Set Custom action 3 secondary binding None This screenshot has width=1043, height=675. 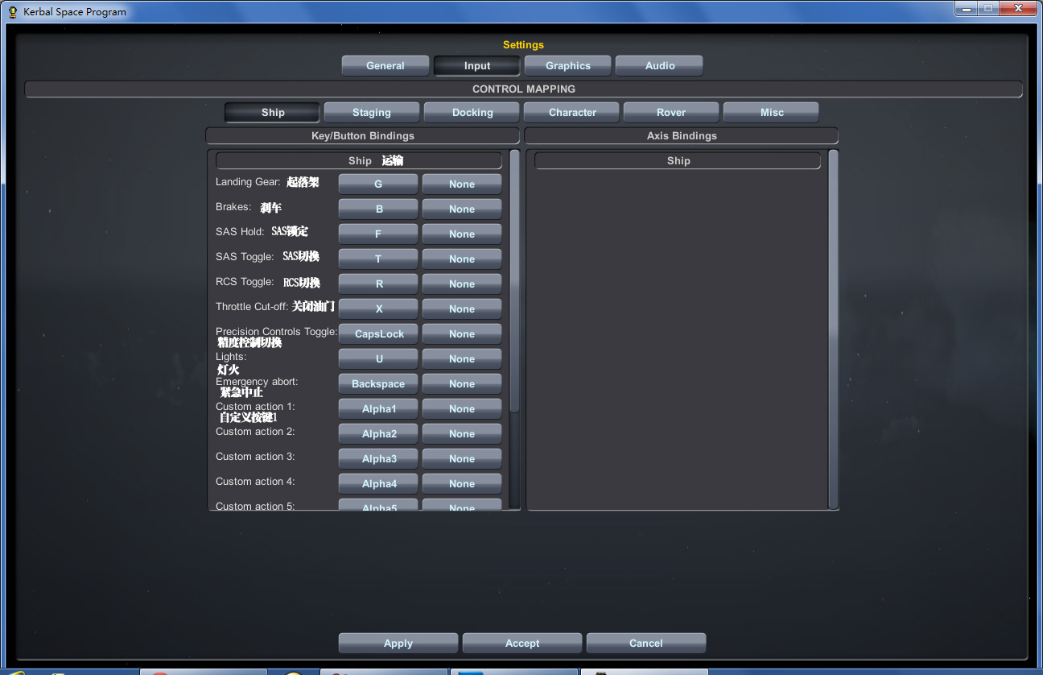click(462, 459)
